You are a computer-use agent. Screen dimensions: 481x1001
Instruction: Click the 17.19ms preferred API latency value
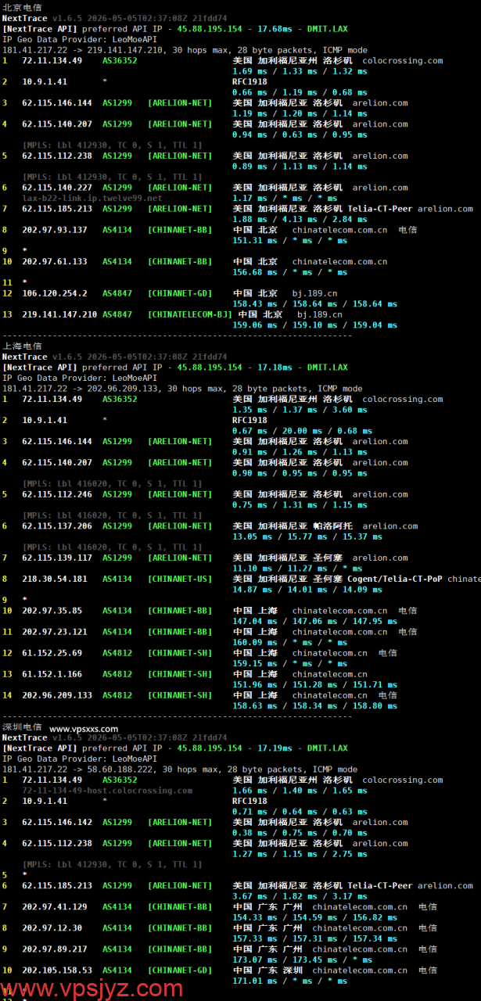275,748
